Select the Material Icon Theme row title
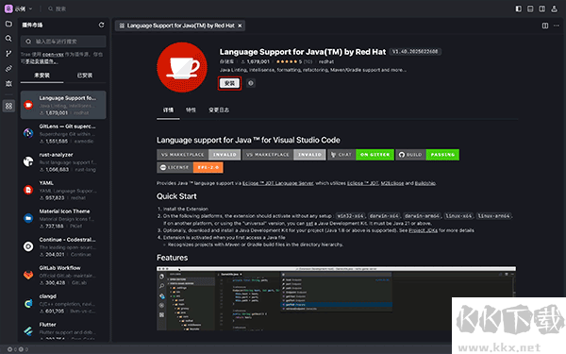The image size is (566, 354). [64, 211]
